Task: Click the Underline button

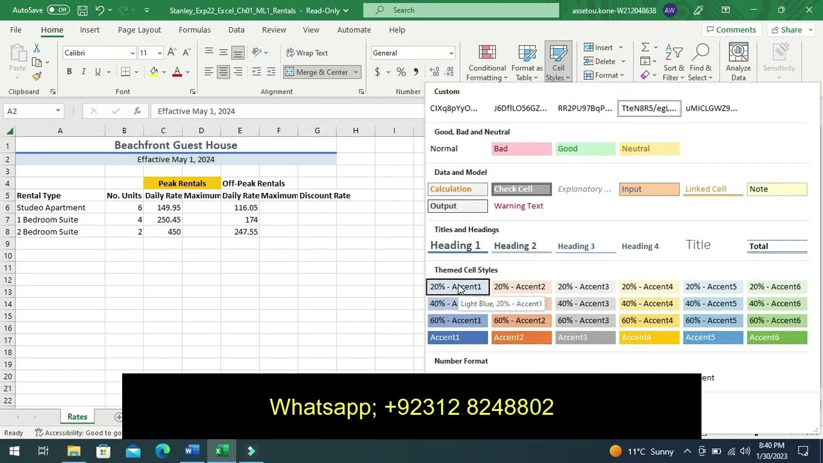Action: (x=98, y=72)
